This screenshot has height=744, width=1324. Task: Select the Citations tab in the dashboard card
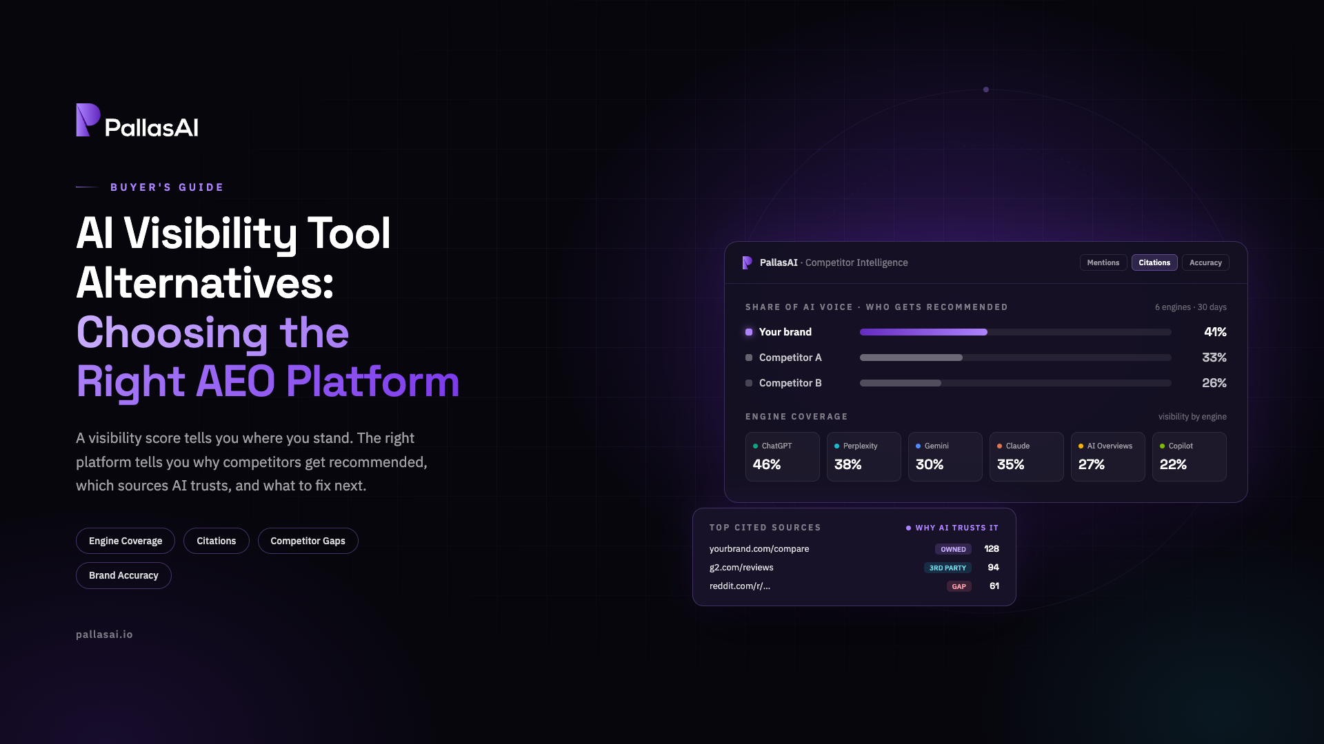(1154, 262)
